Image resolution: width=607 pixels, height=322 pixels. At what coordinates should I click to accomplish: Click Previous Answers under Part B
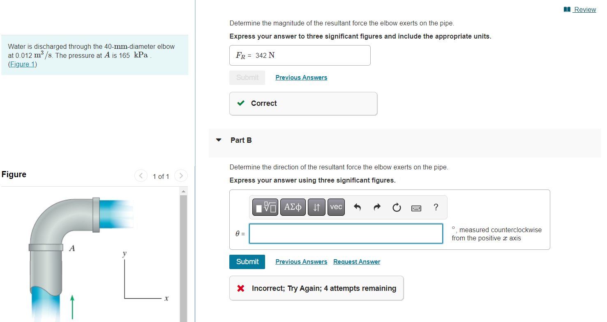[301, 261]
